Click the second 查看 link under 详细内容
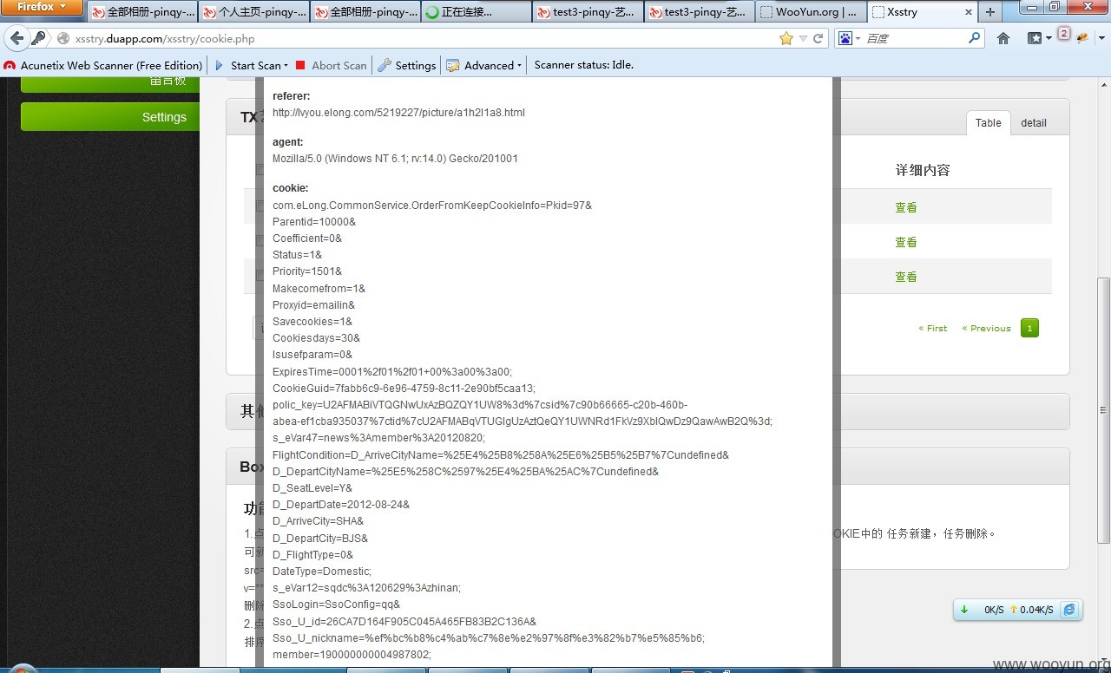 (906, 242)
